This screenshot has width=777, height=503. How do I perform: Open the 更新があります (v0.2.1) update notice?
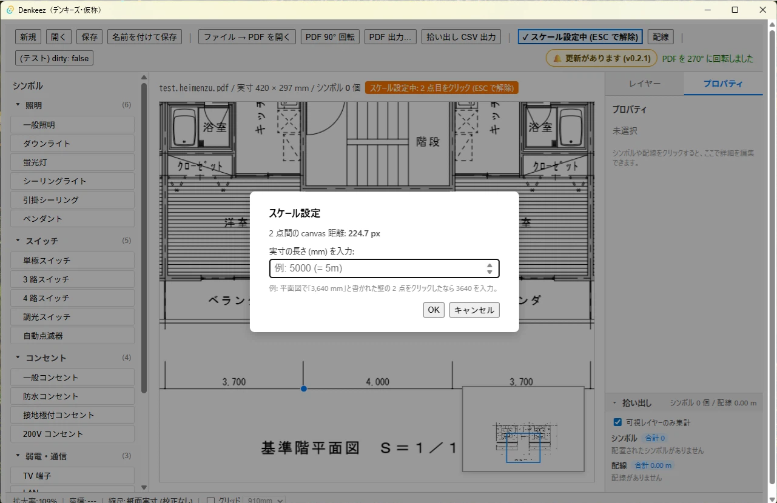point(602,58)
